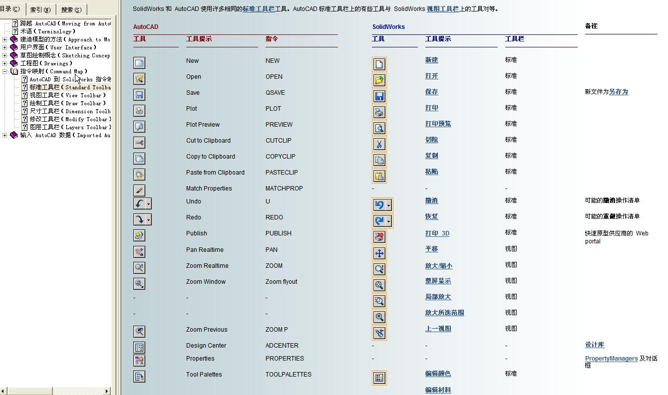This screenshot has width=668, height=395.
Task: Click the AutoCAD Match Properties brush icon
Action: click(139, 191)
